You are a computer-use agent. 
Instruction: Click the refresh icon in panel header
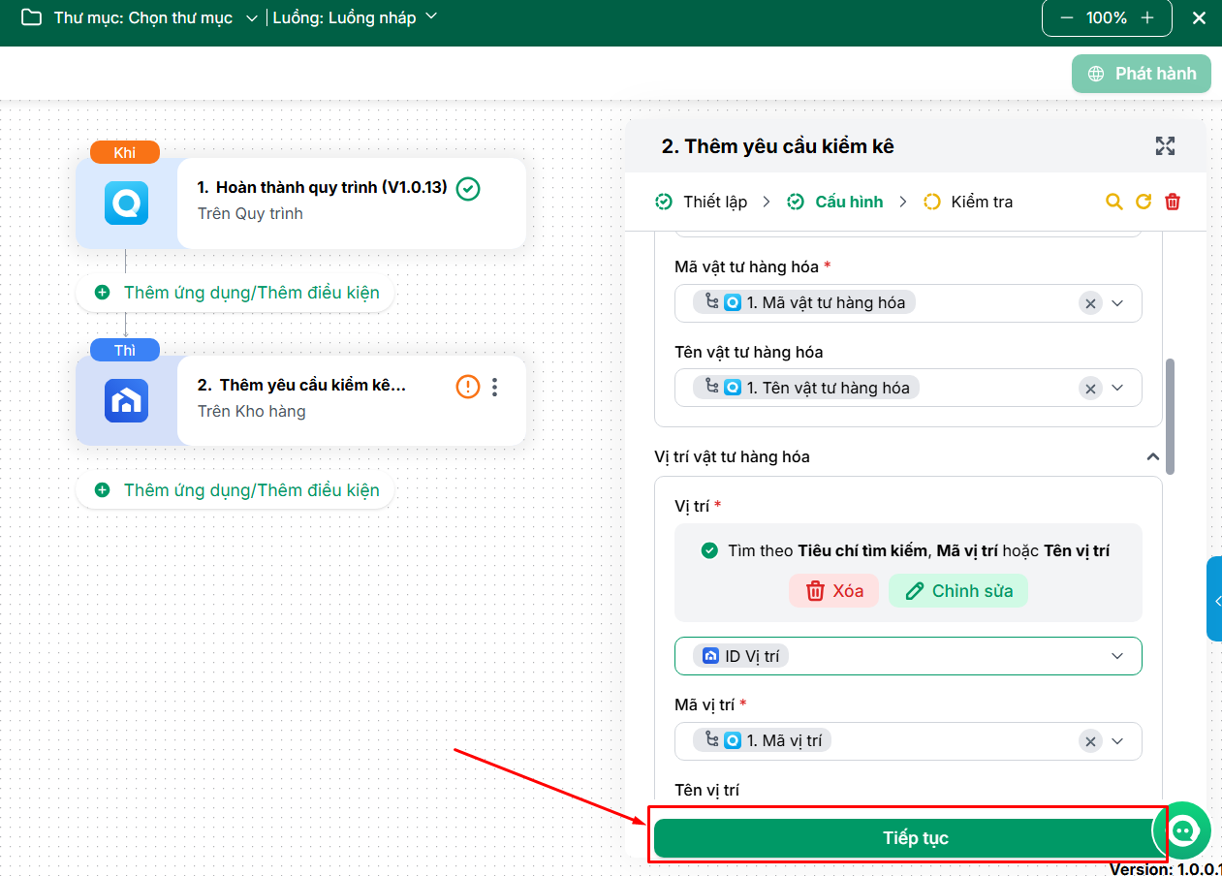pyautogui.click(x=1144, y=202)
